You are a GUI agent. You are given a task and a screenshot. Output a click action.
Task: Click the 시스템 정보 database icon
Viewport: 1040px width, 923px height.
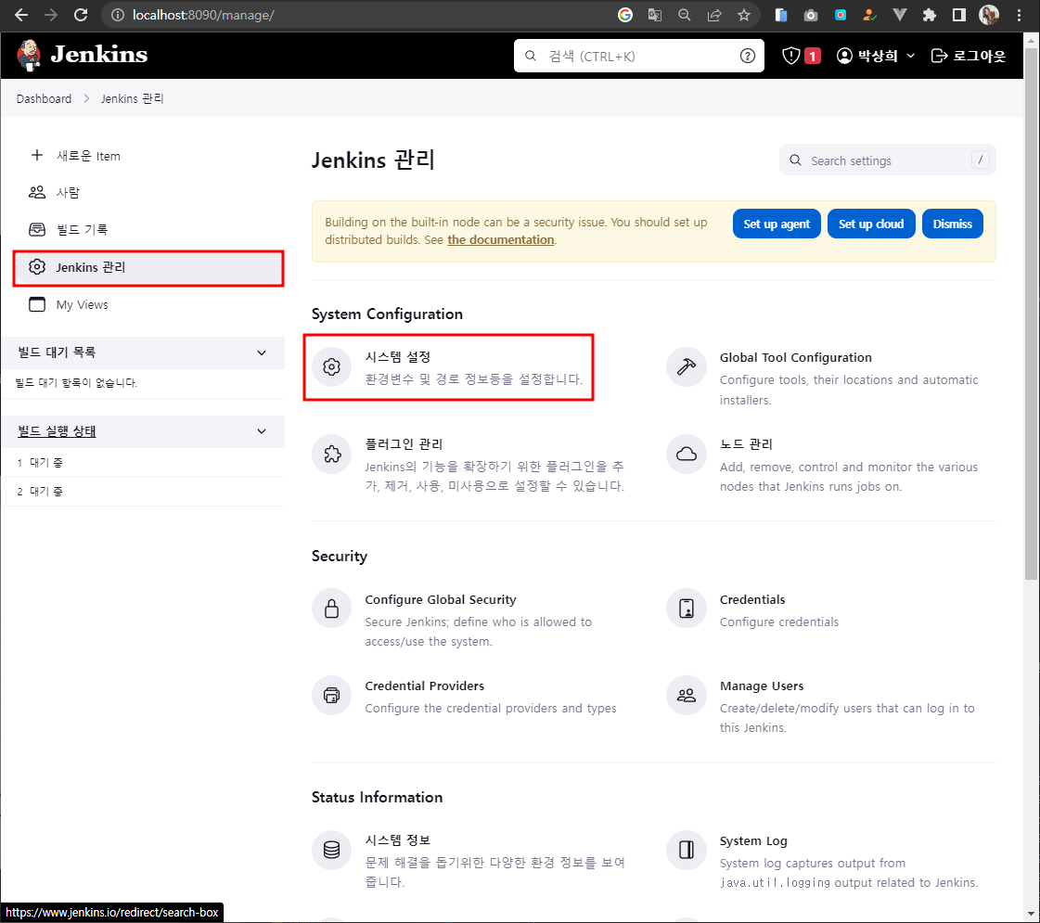(x=331, y=850)
